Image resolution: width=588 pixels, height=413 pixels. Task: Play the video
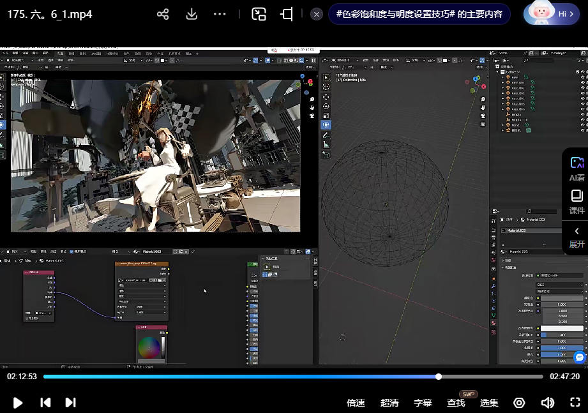coord(18,402)
